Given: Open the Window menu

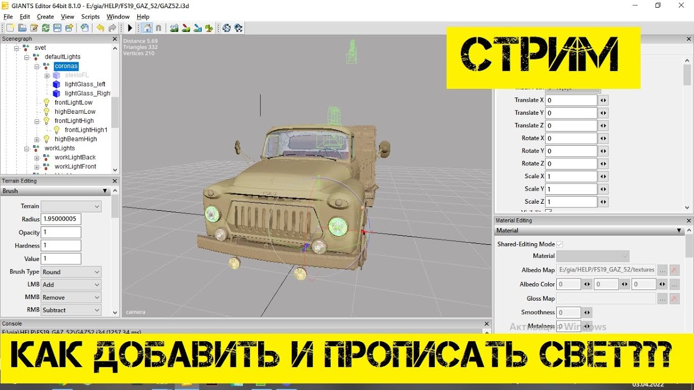Looking at the screenshot, I should tap(118, 17).
